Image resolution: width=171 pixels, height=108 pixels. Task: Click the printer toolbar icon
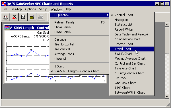41,17
